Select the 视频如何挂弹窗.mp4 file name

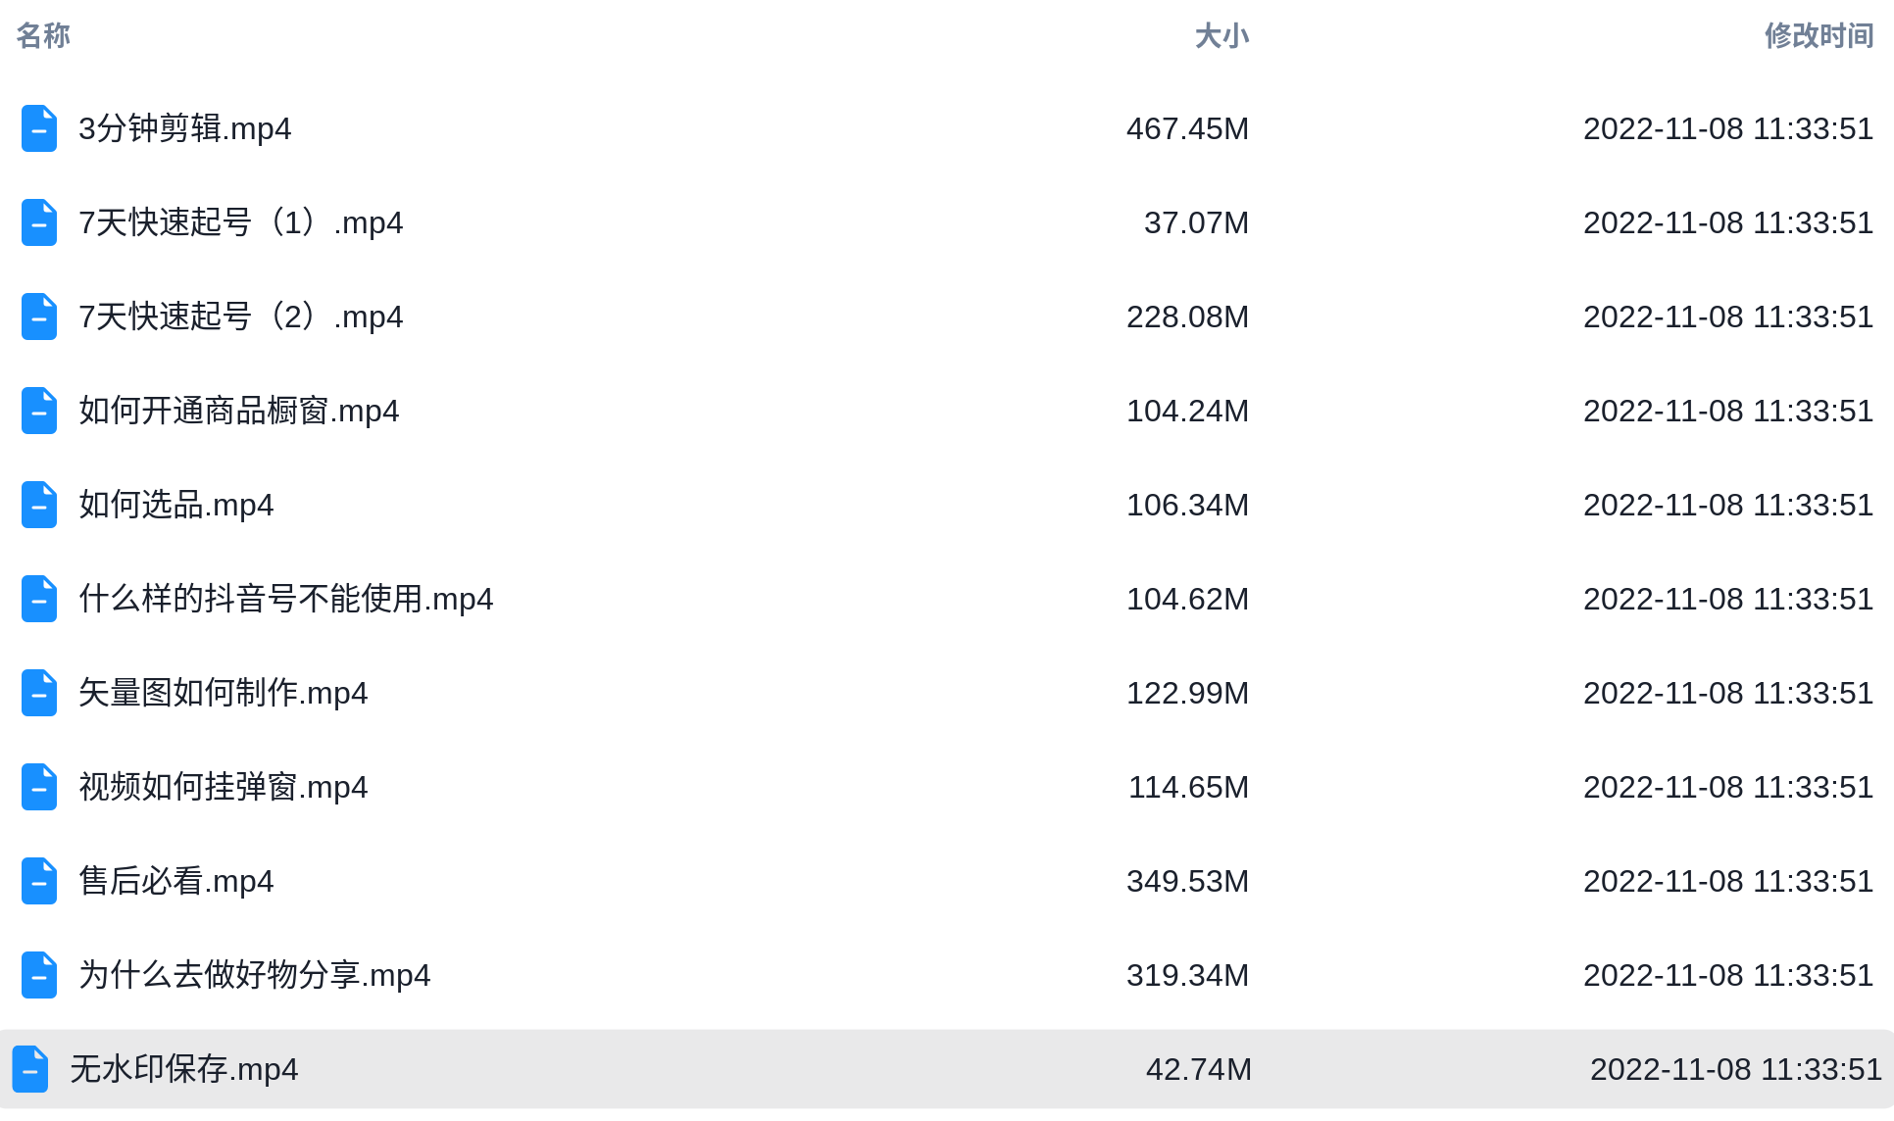coord(223,787)
